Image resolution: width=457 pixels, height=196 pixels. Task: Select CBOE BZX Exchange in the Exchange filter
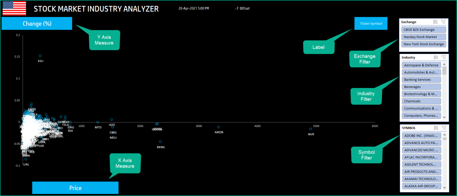[x=423, y=29]
